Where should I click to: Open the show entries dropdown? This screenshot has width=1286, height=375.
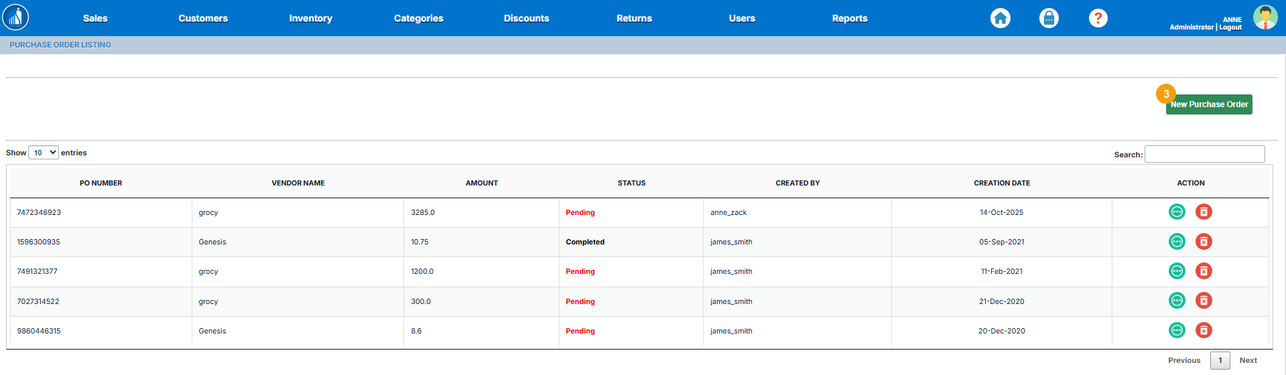tap(44, 153)
